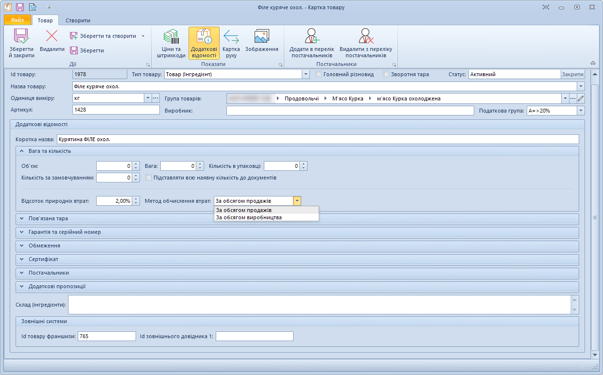Expand the Пов'язана тара section

(x=22, y=218)
